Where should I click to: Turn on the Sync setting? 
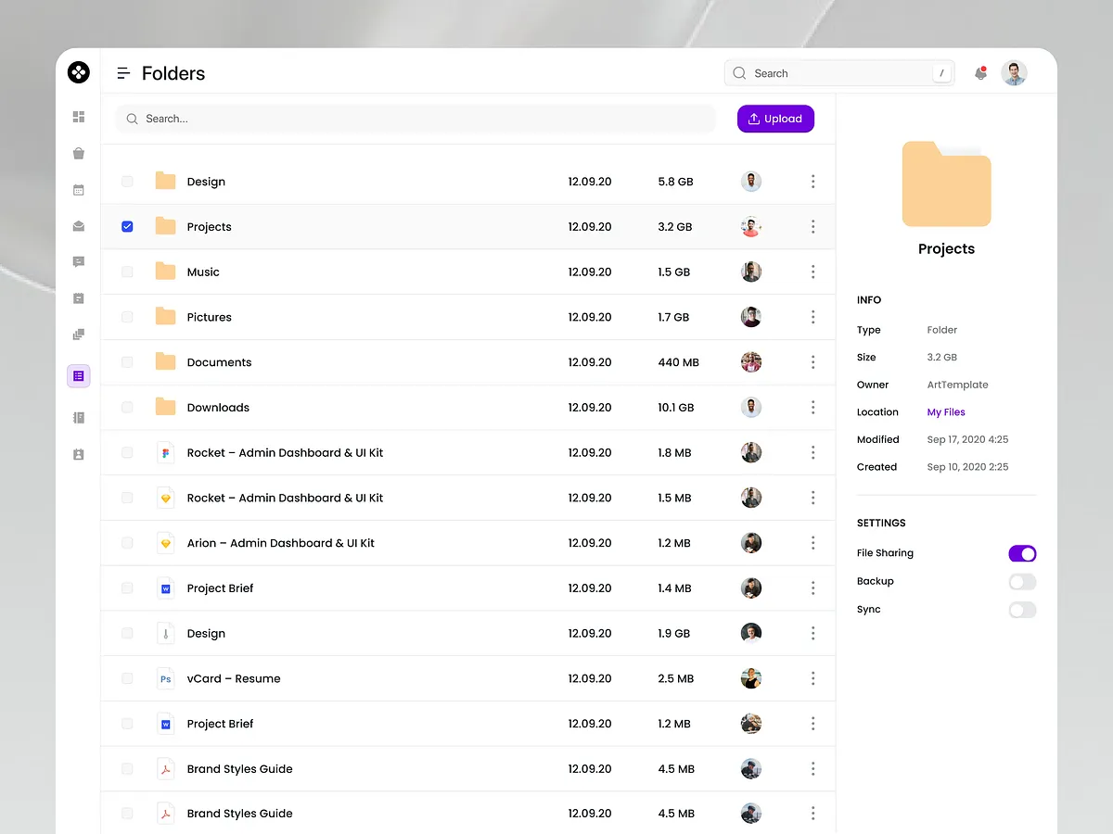(x=1022, y=610)
